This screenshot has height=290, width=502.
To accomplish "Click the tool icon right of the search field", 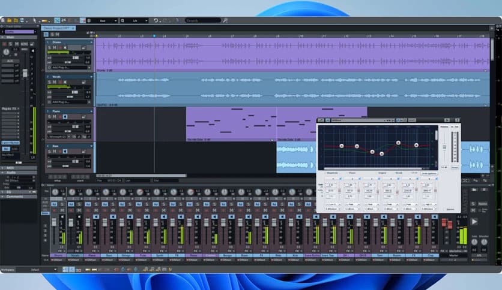I will [225, 20].
